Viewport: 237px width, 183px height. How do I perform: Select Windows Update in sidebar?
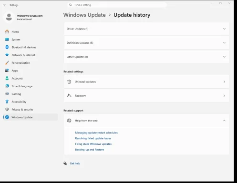pyautogui.click(x=30, y=117)
